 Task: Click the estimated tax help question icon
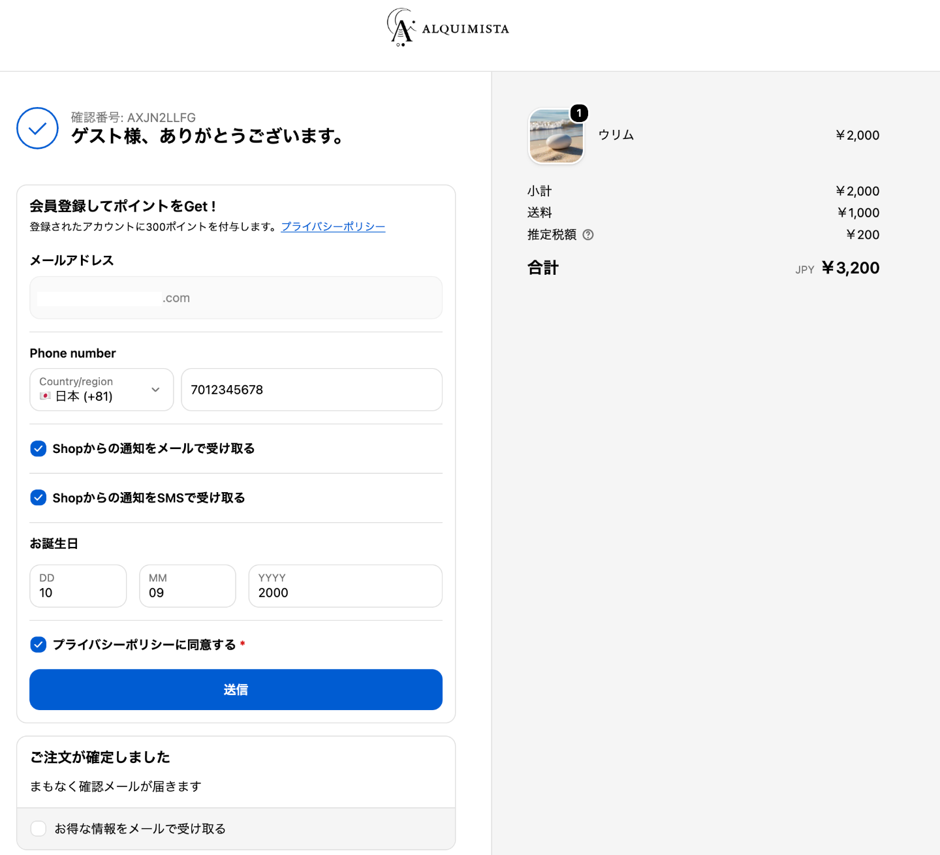point(588,235)
